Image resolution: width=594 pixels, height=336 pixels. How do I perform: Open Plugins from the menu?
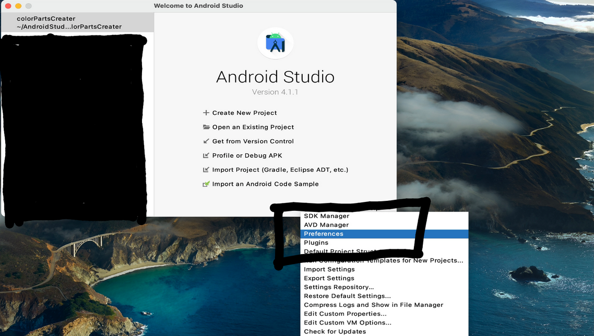click(x=384, y=243)
